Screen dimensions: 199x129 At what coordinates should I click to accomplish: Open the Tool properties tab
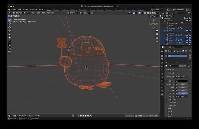[x=162, y=51]
